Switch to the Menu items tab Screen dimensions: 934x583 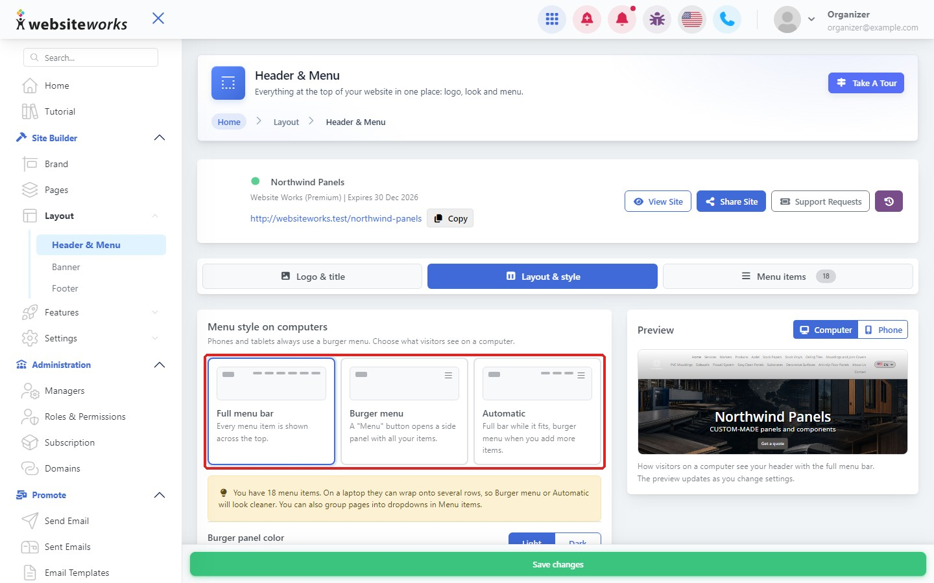(787, 277)
